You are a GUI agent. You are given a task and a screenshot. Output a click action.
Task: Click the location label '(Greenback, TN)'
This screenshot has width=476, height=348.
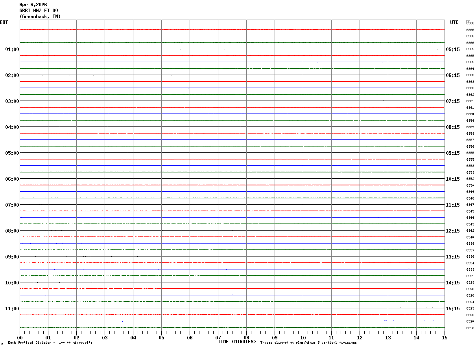(x=40, y=16)
